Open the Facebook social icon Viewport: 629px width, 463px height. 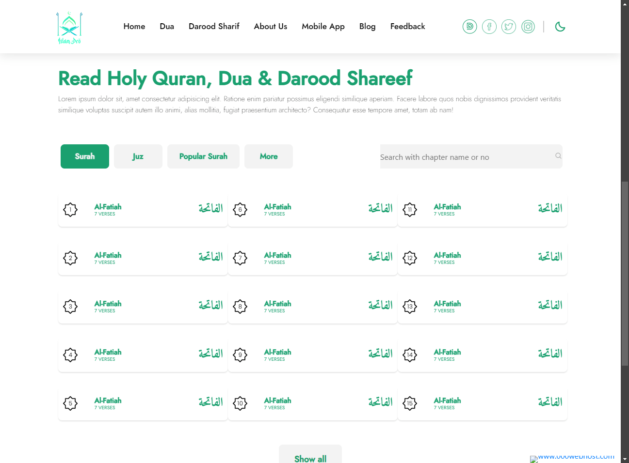489,27
